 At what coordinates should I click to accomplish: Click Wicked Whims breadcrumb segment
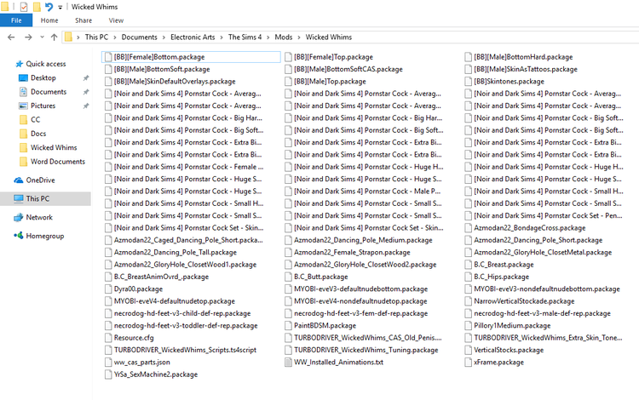click(x=329, y=37)
